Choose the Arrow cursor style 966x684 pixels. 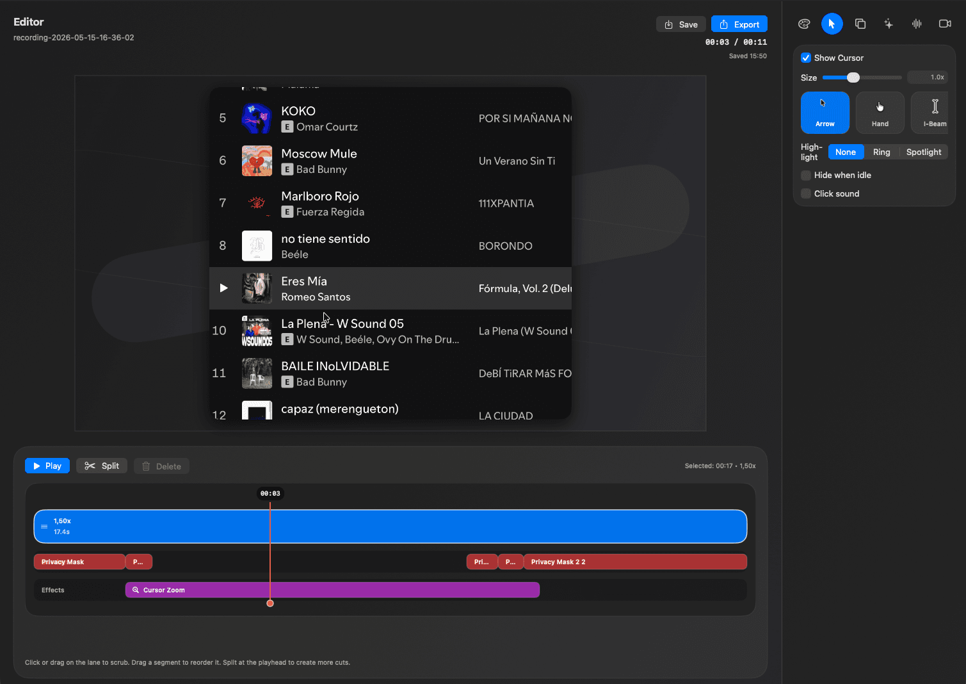click(x=825, y=113)
